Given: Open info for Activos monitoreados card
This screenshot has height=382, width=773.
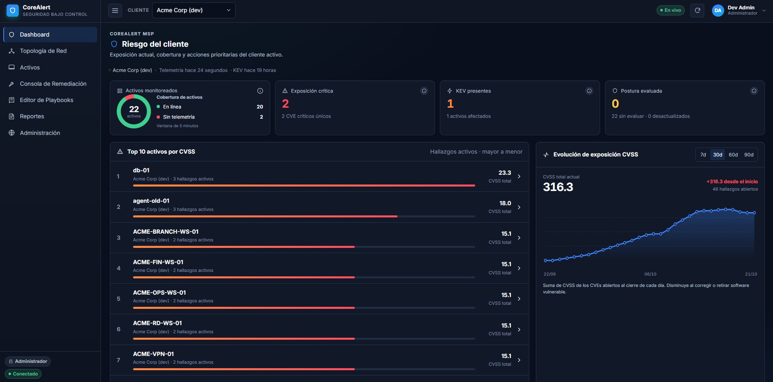Looking at the screenshot, I should tap(260, 91).
